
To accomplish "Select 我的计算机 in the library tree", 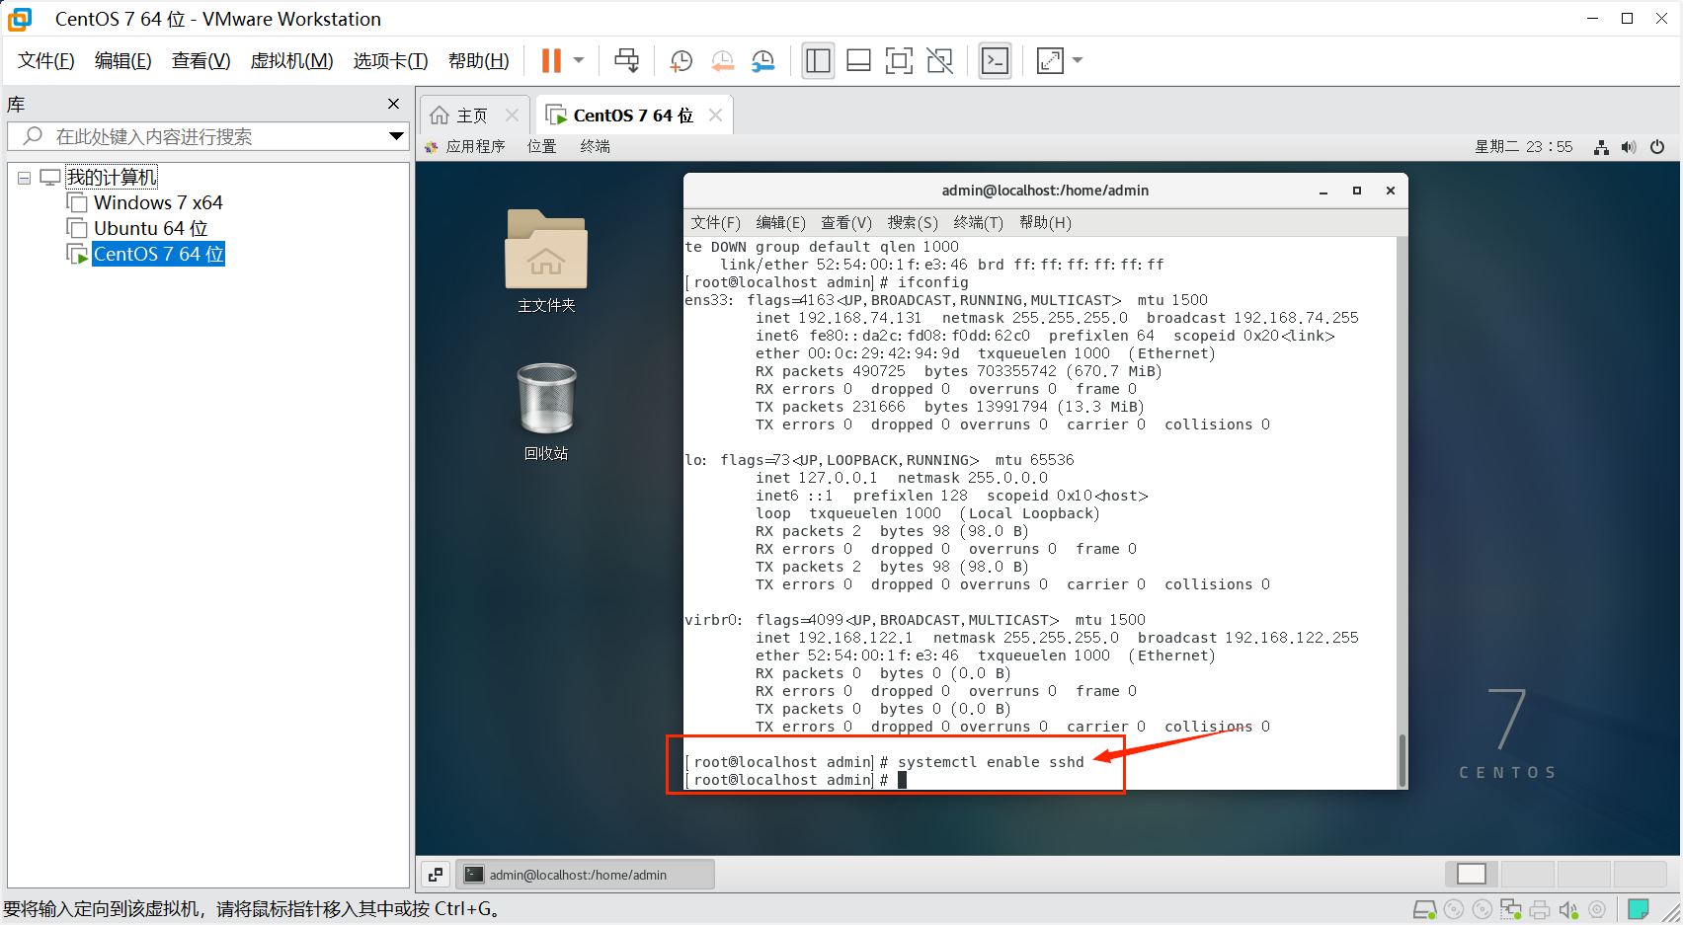I will [x=111, y=178].
